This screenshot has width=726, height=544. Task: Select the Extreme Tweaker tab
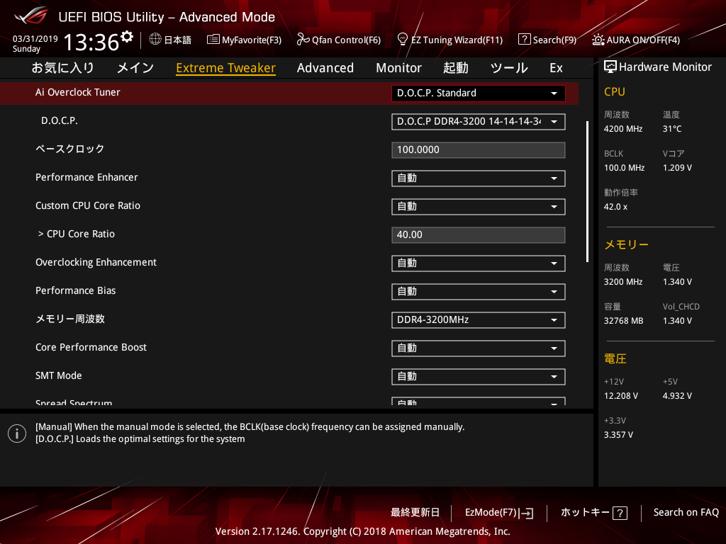click(x=226, y=68)
